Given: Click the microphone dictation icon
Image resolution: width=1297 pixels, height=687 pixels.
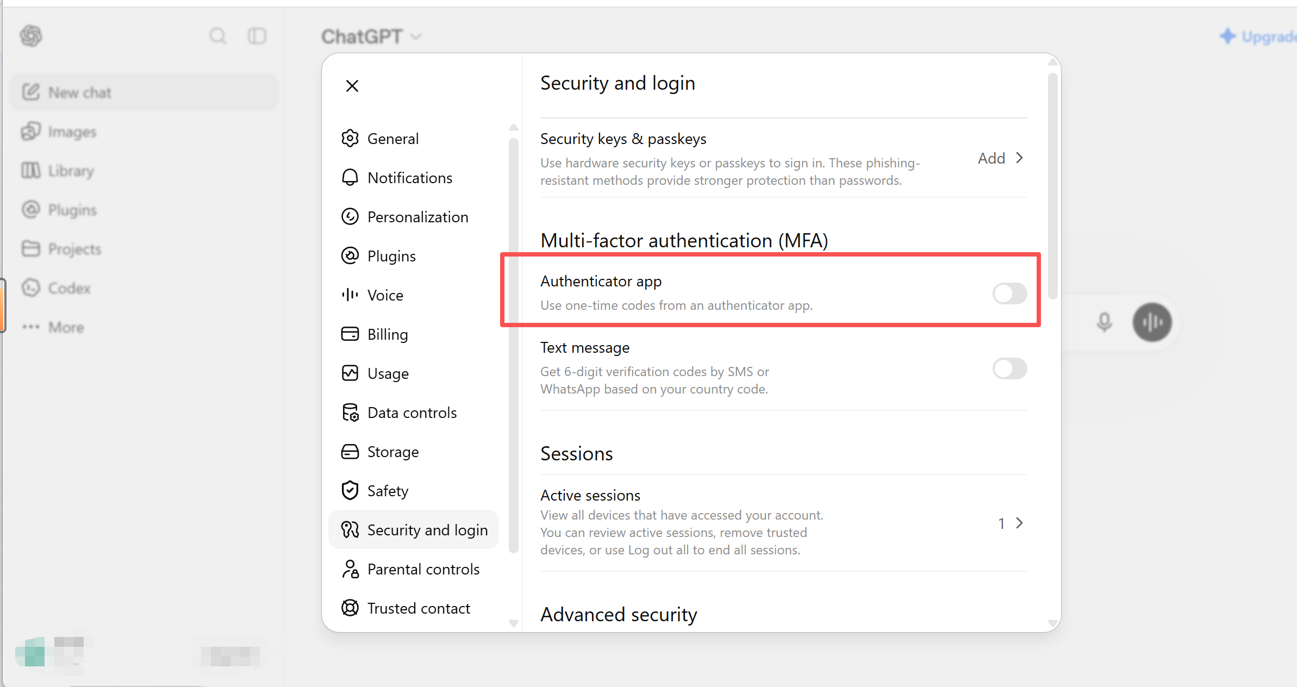Looking at the screenshot, I should click(1104, 322).
